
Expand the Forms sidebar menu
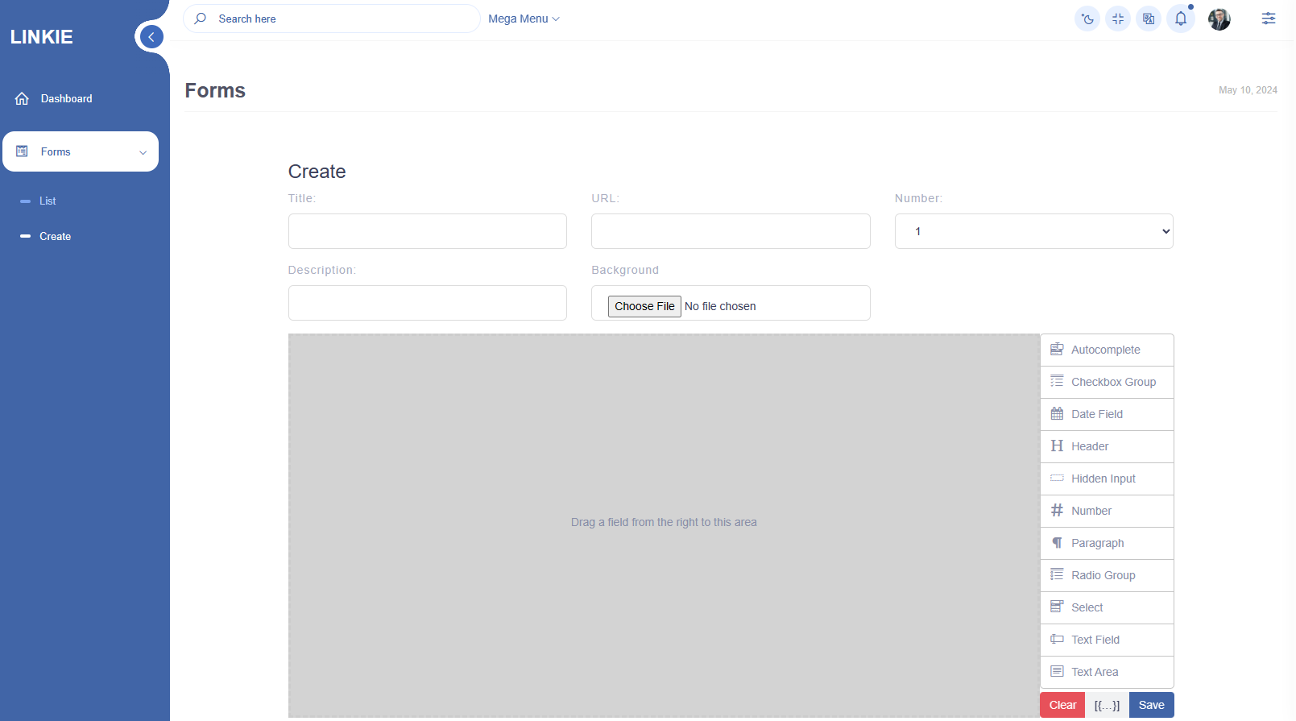point(81,151)
